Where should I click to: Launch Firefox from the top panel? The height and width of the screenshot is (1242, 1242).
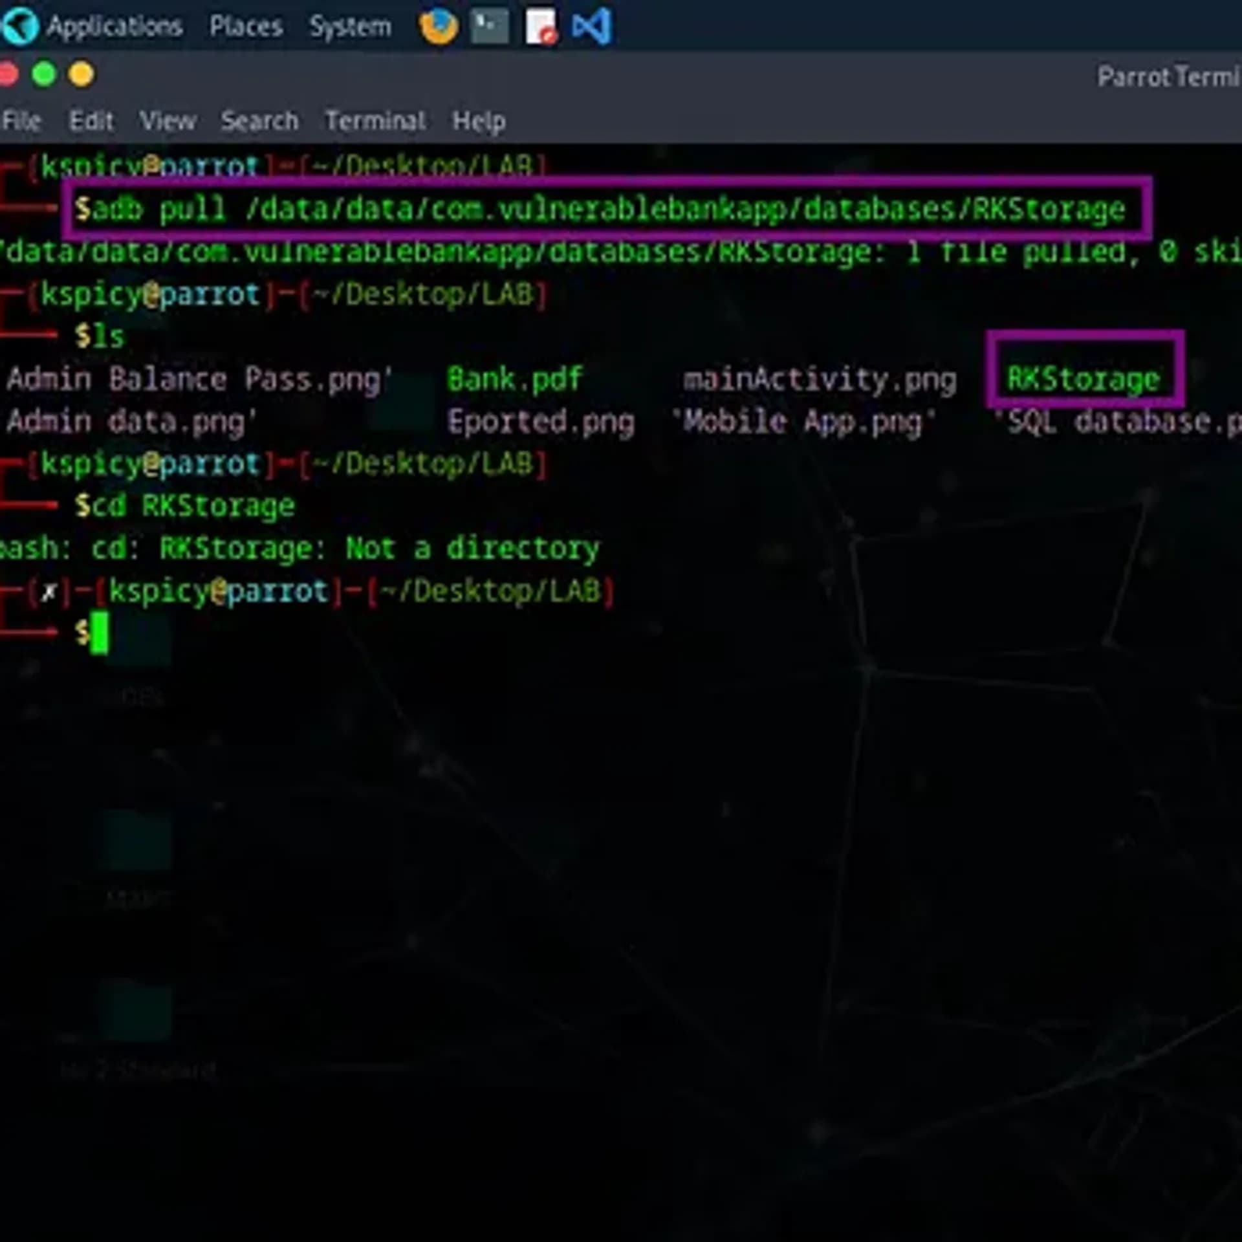pos(439,27)
